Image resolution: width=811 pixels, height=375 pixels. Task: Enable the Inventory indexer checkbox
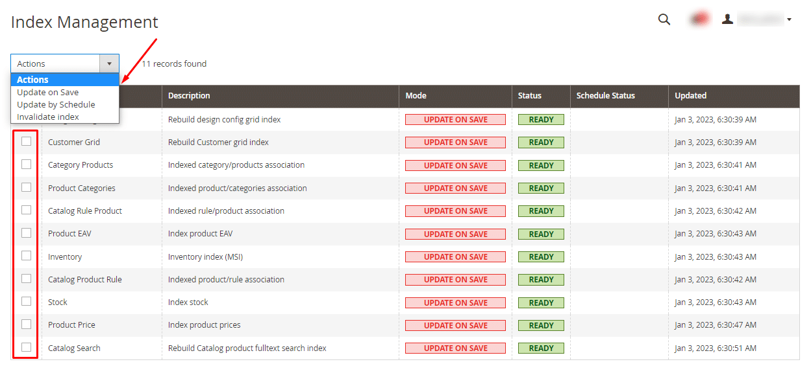26,256
